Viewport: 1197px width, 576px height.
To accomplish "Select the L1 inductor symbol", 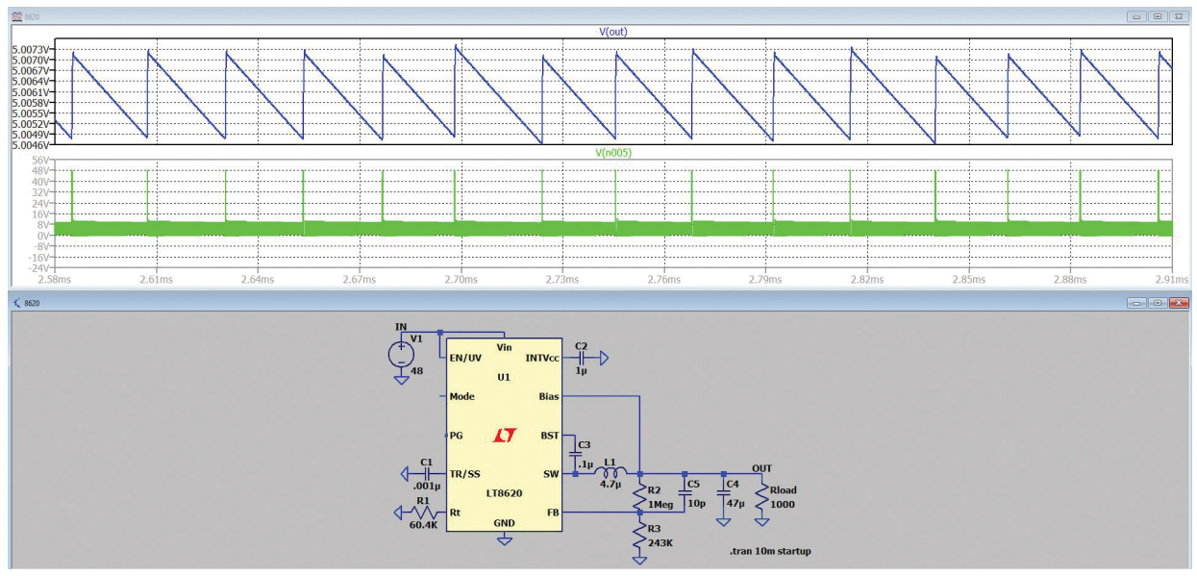I will click(610, 473).
